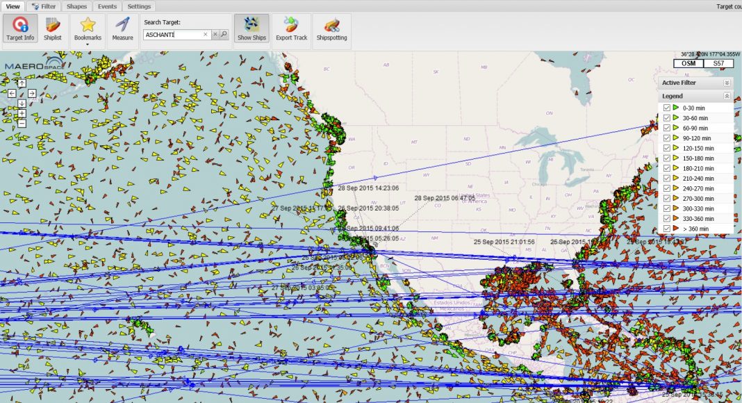742x403 pixels.
Task: Switch map layer to S57
Action: [718, 63]
